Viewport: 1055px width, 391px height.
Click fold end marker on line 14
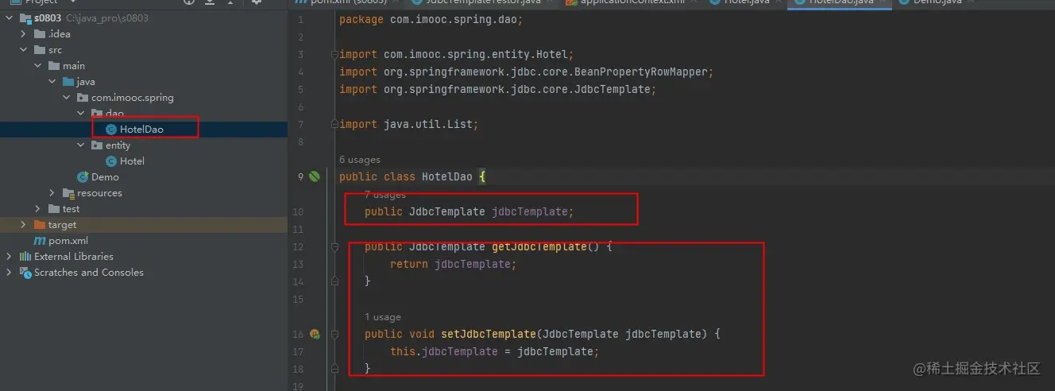(x=335, y=281)
